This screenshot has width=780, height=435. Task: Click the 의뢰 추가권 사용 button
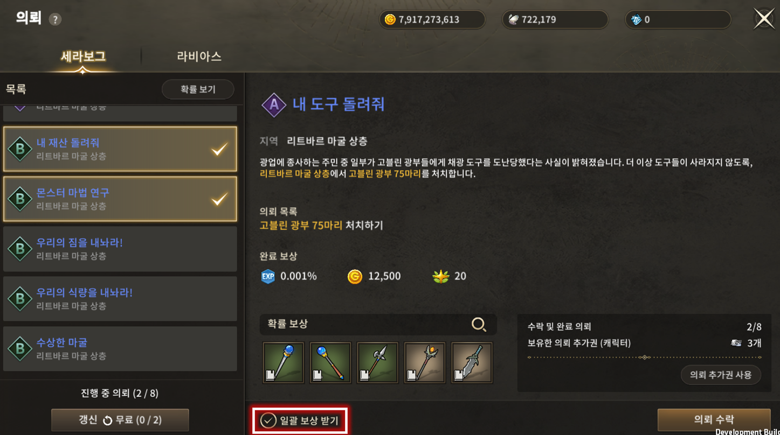(x=721, y=375)
